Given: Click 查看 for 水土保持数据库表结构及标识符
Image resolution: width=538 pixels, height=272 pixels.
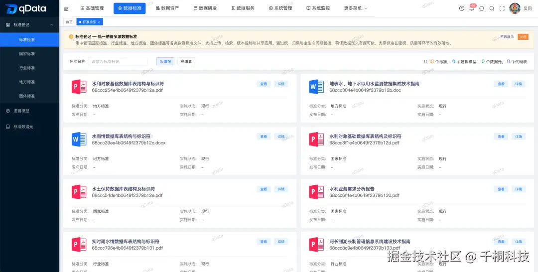Looking at the screenshot, I should pyautogui.click(x=264, y=189).
